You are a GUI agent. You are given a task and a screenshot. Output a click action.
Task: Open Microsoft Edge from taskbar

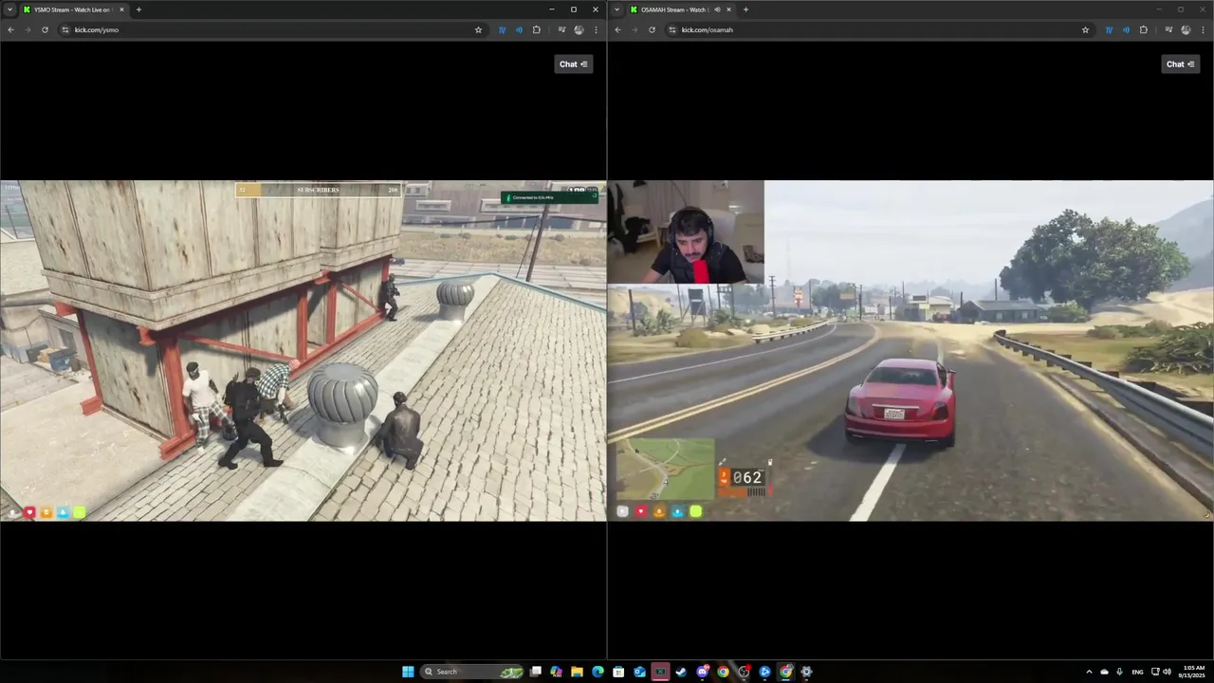(x=598, y=672)
